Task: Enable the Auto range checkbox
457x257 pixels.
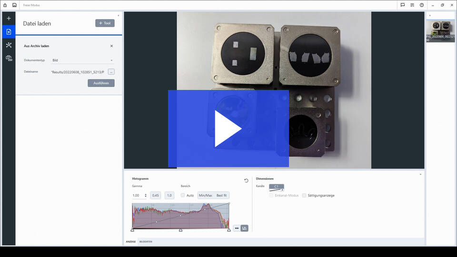Action: 183,195
